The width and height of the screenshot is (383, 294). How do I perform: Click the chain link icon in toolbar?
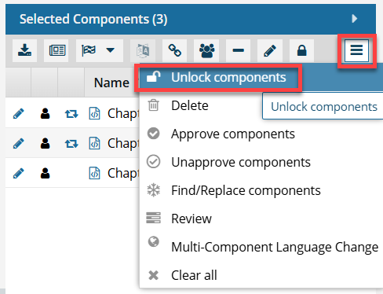click(174, 50)
